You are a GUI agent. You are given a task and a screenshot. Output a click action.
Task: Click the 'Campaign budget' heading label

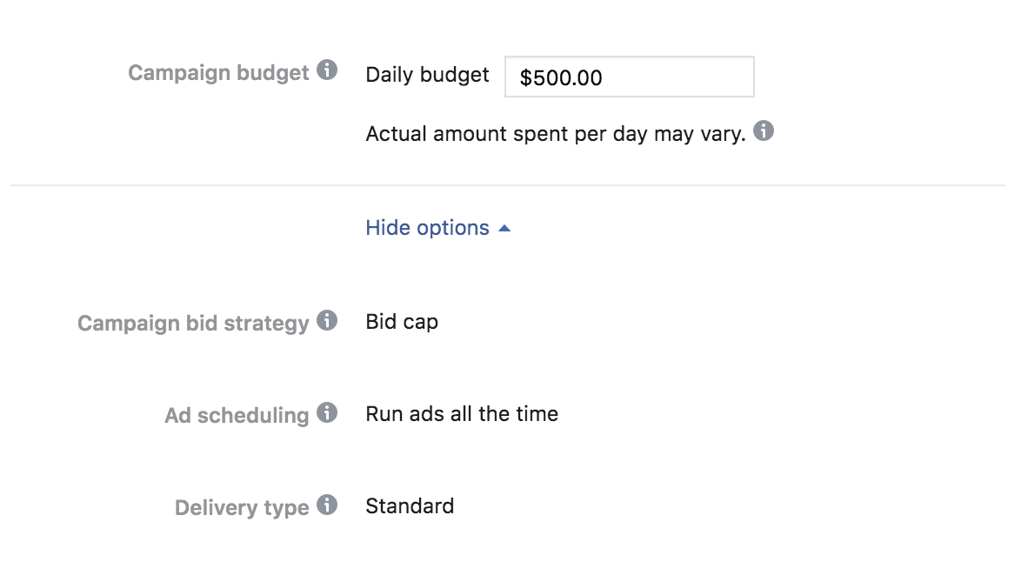click(218, 72)
